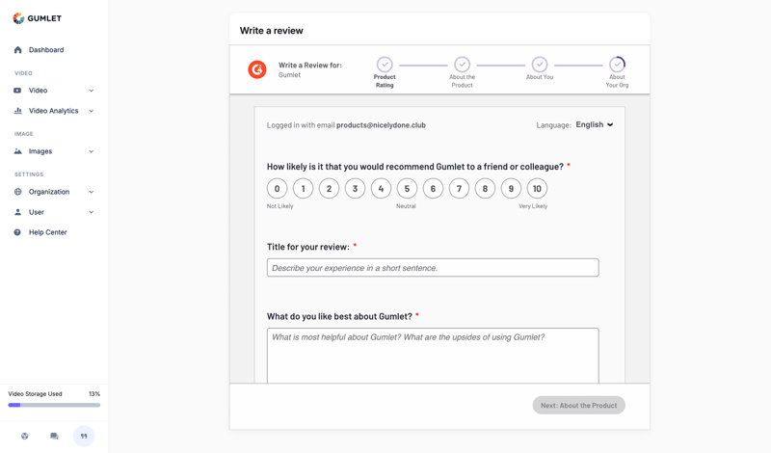Select recommendation rating 2
This screenshot has width=771, height=453.
click(329, 188)
